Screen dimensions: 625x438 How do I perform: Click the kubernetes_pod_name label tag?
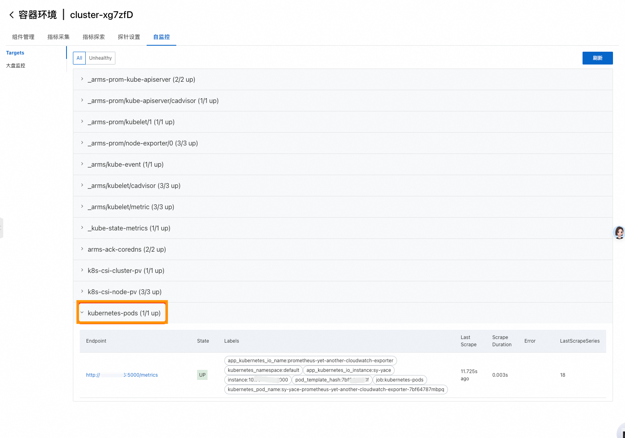click(336, 390)
